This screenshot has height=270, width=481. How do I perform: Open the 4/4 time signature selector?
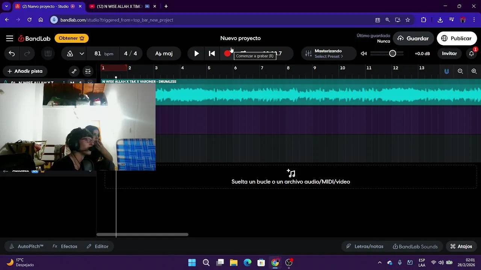click(x=130, y=54)
